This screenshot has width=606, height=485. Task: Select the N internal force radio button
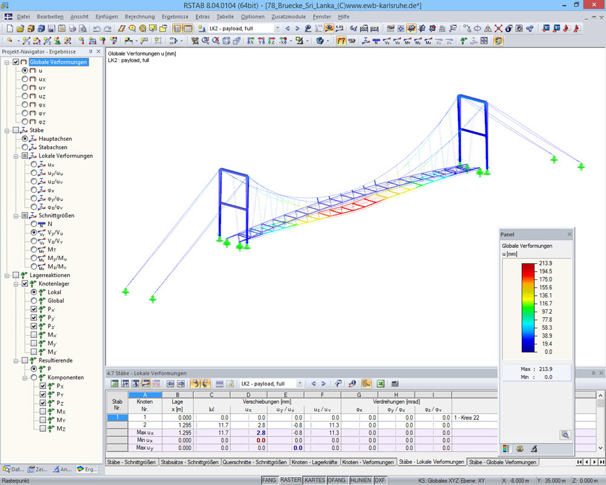tap(34, 224)
